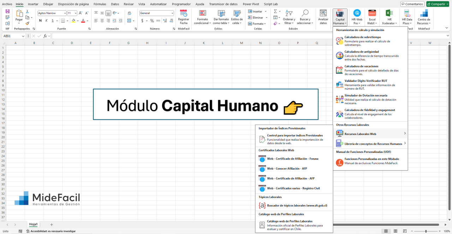Image resolution: width=452 pixels, height=234 pixels.
Task: Switch to the Fórmulas tab
Action: click(x=100, y=4)
